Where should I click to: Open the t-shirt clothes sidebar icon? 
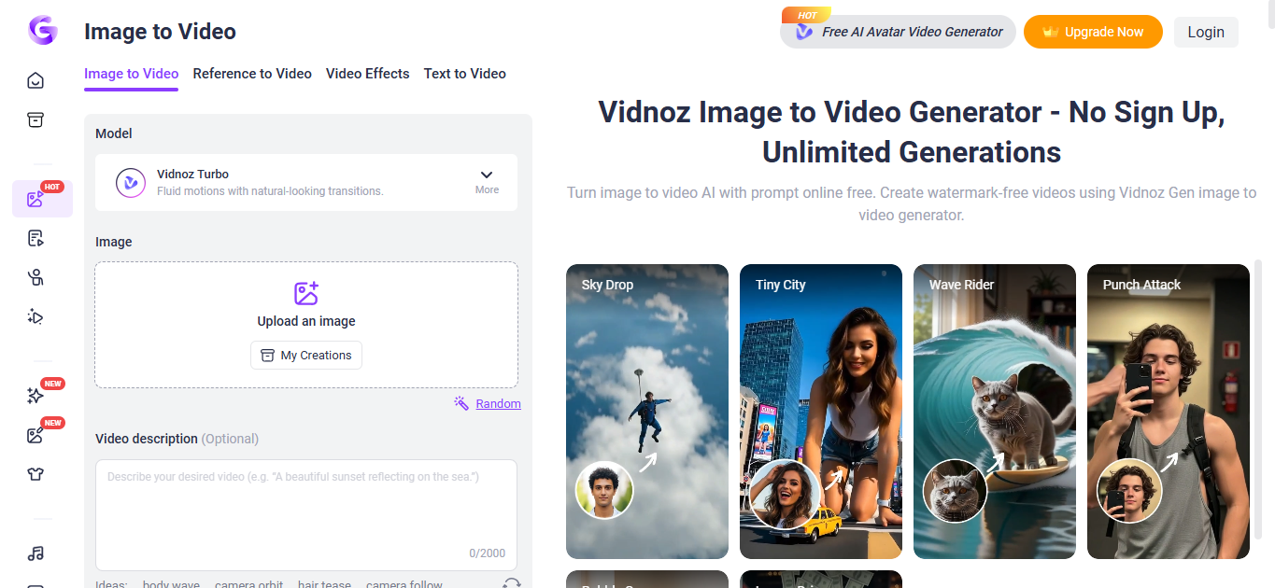tap(35, 474)
